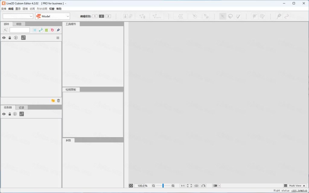Toggle the lock icon in parts panel
The height and width of the screenshot is (193, 309).
tap(10, 38)
